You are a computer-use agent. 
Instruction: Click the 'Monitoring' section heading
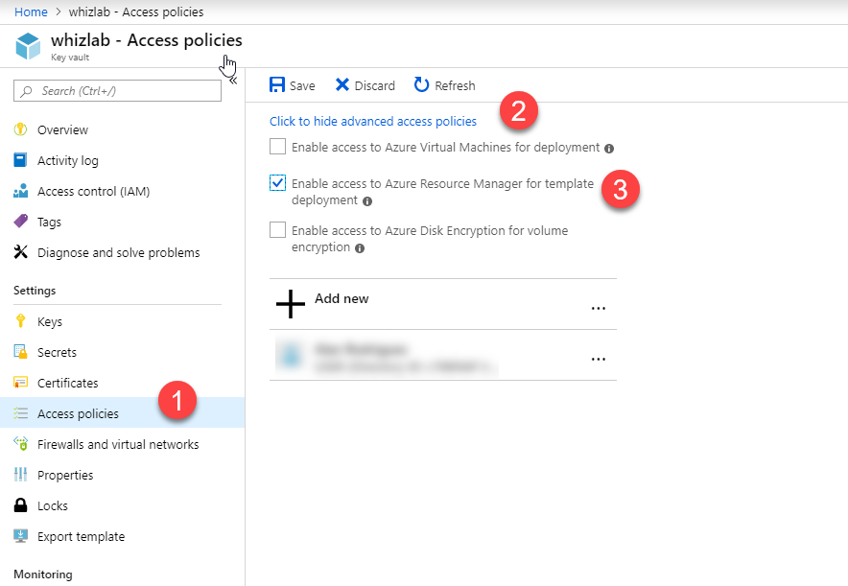(x=43, y=574)
